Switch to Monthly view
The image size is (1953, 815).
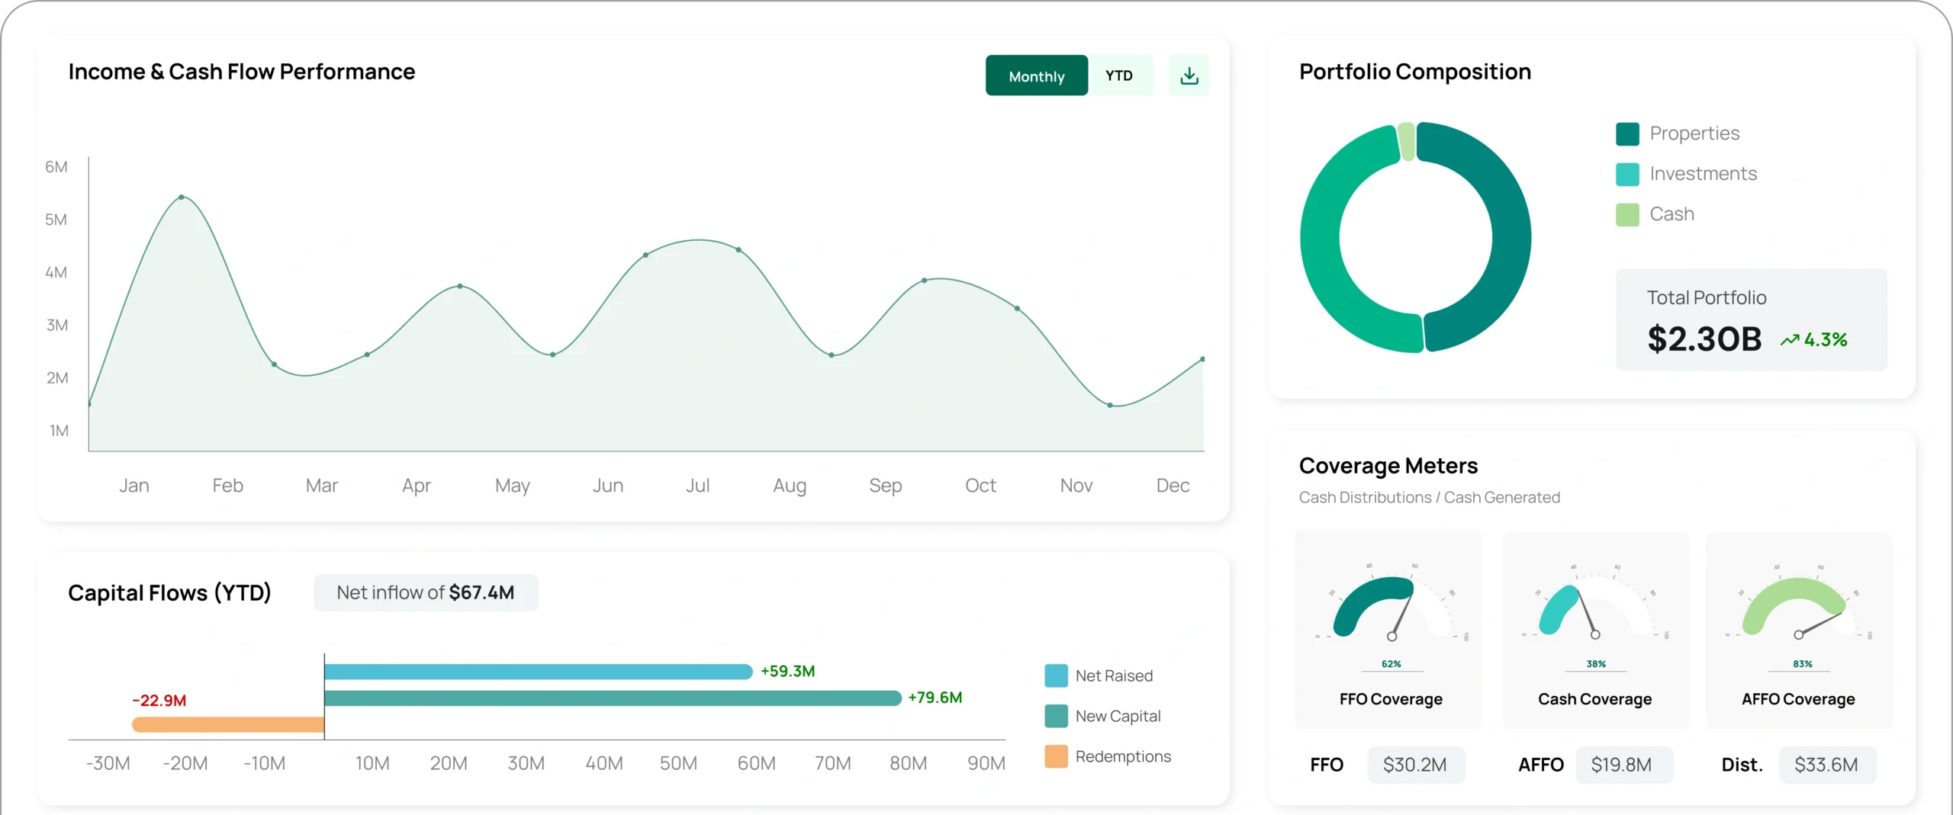click(1036, 75)
